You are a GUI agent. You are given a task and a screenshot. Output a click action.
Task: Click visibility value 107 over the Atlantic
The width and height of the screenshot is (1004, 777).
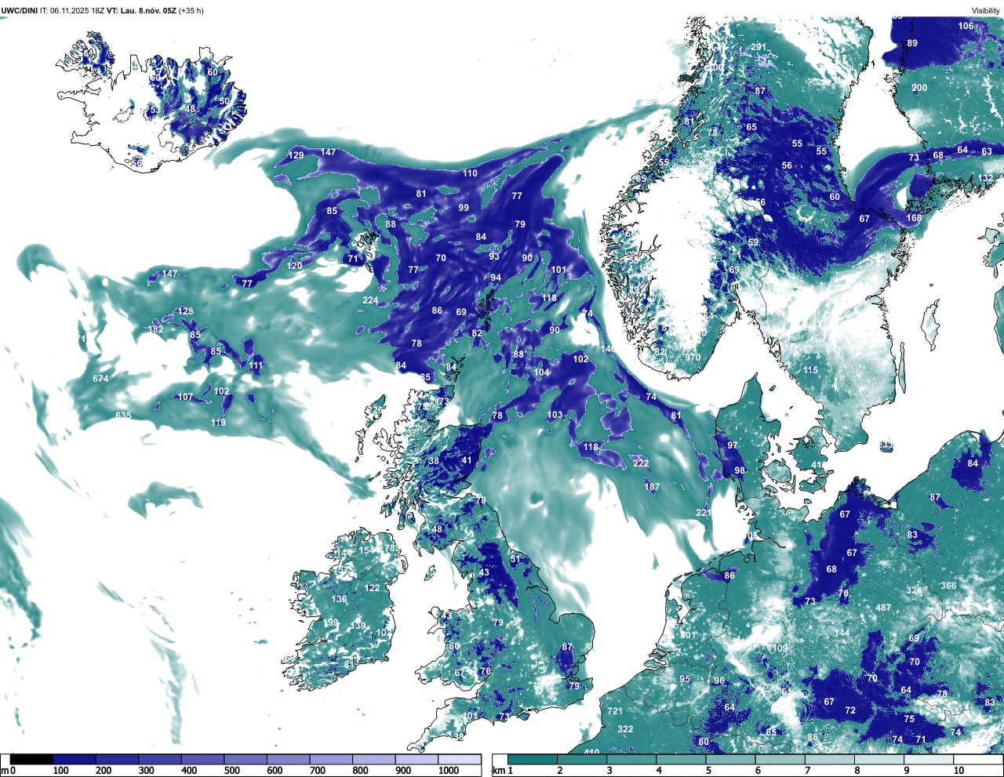(x=184, y=397)
